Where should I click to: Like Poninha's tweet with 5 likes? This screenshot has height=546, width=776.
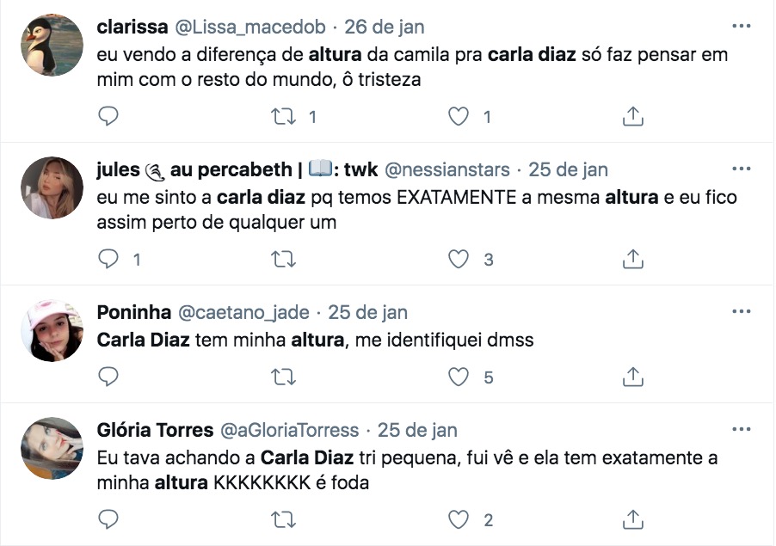coord(460,377)
